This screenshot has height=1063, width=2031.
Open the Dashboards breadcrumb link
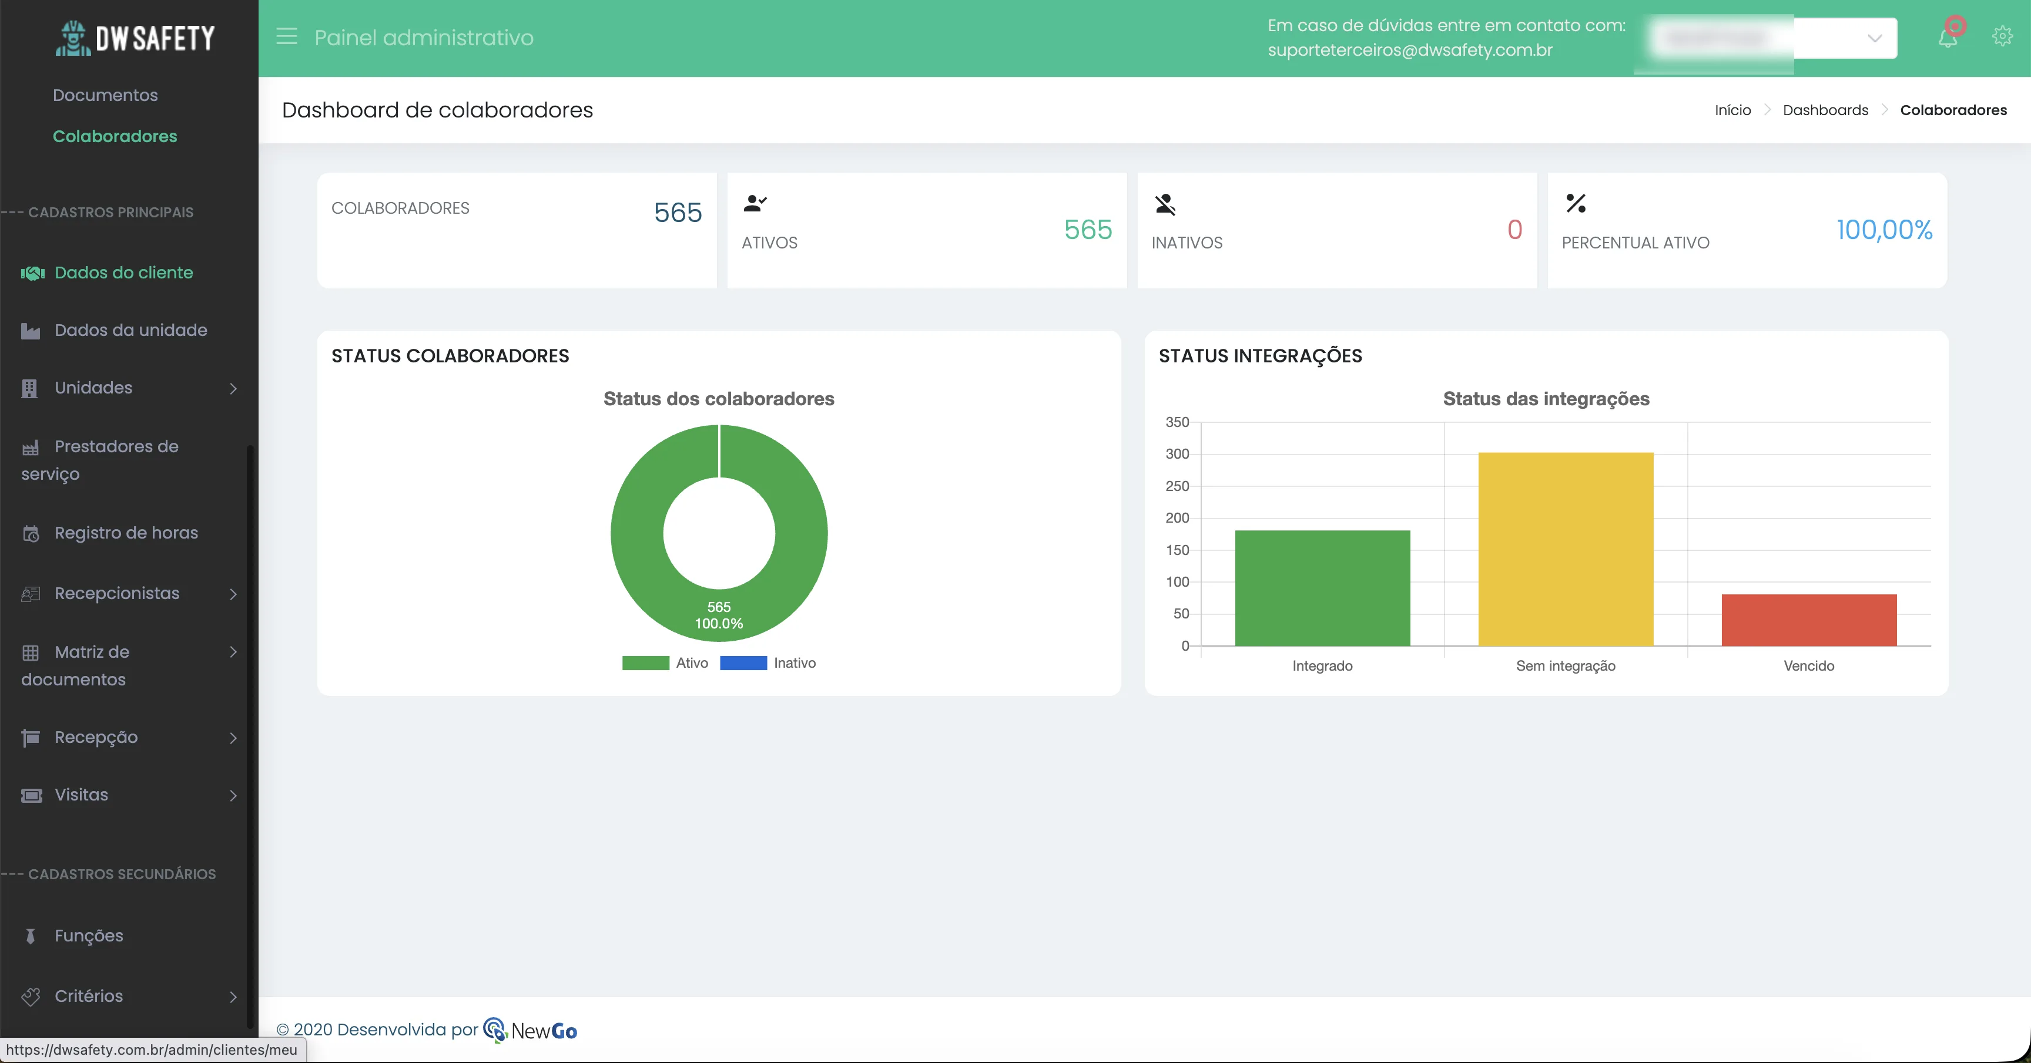click(1825, 110)
